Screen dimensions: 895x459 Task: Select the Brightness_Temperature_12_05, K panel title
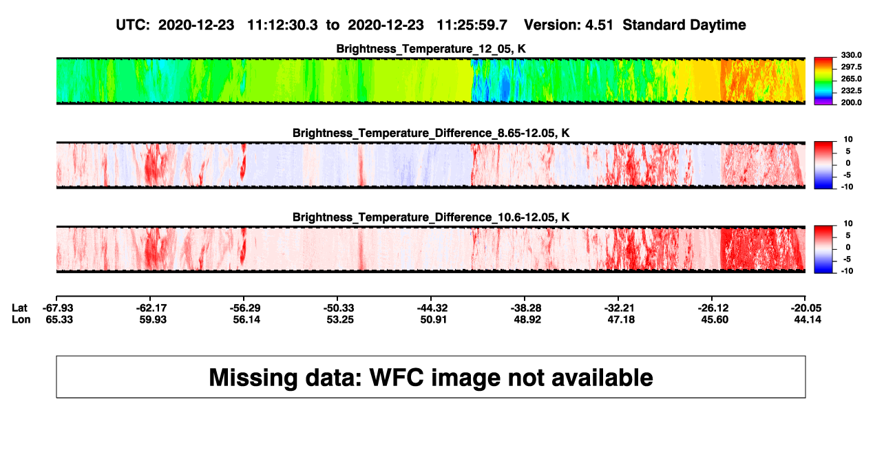point(431,48)
